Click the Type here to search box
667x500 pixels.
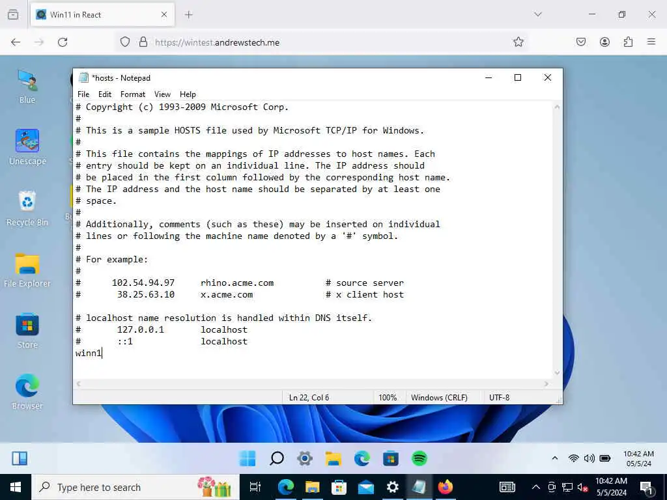pyautogui.click(x=135, y=487)
